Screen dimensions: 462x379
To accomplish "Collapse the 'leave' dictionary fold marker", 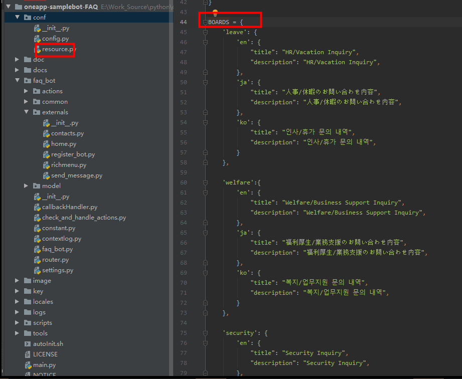I will tap(205, 32).
